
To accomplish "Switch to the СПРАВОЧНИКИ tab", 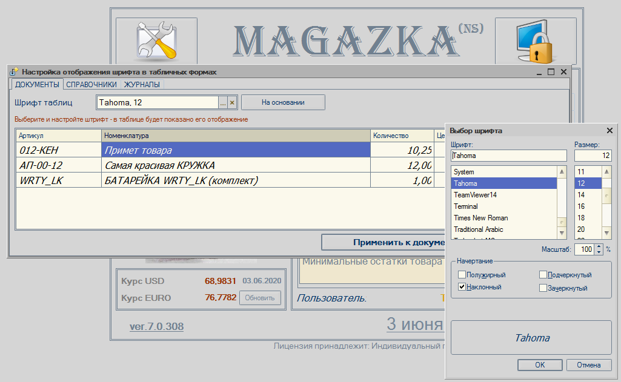I will click(91, 84).
